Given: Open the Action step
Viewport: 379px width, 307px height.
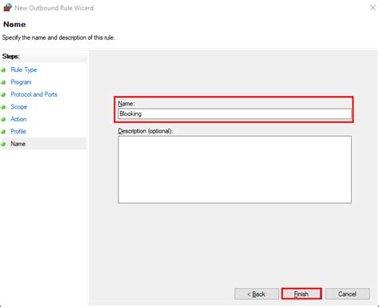Looking at the screenshot, I should coord(18,119).
